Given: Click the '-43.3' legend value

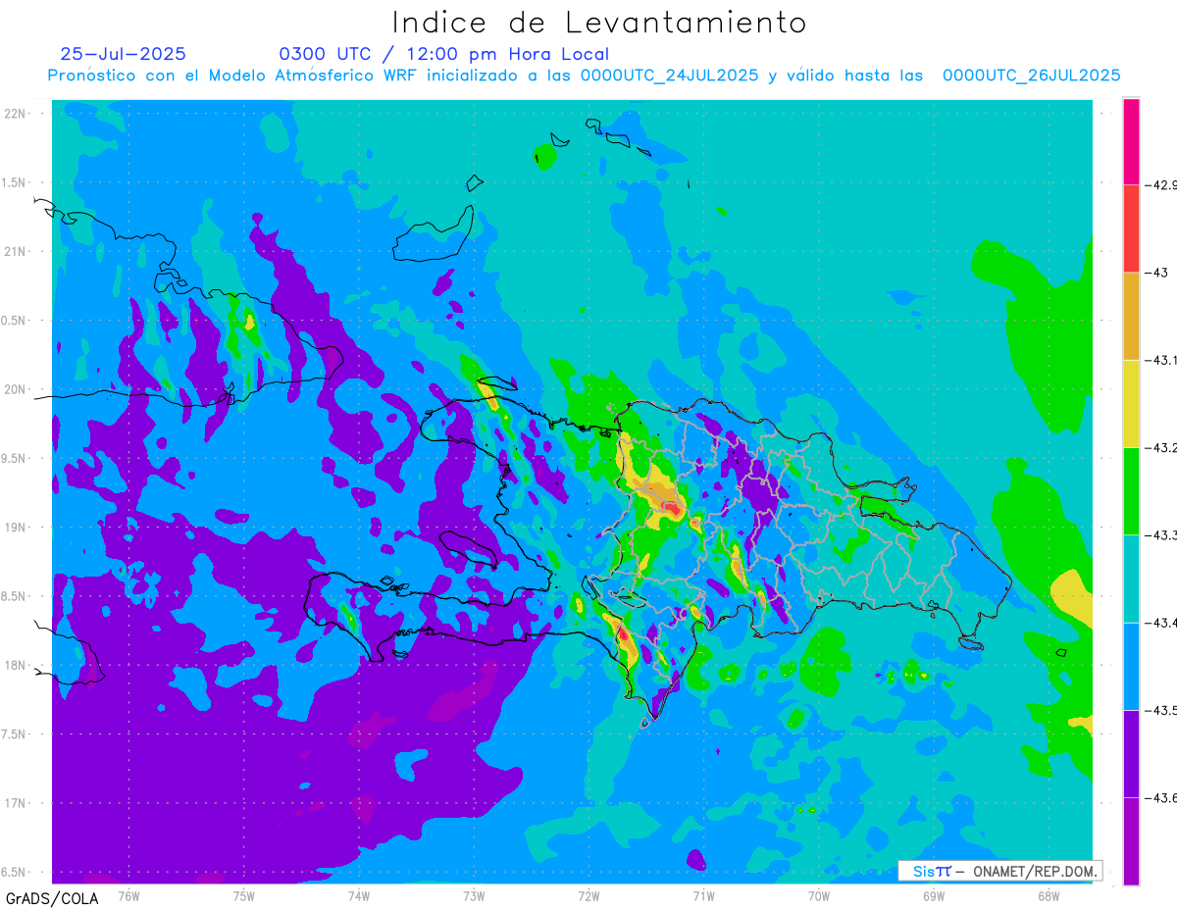Looking at the screenshot, I should point(1161,534).
